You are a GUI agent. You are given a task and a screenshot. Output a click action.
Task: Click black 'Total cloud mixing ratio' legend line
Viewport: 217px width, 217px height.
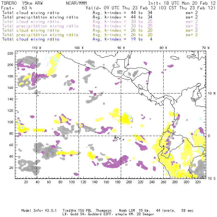click(x=31, y=13)
